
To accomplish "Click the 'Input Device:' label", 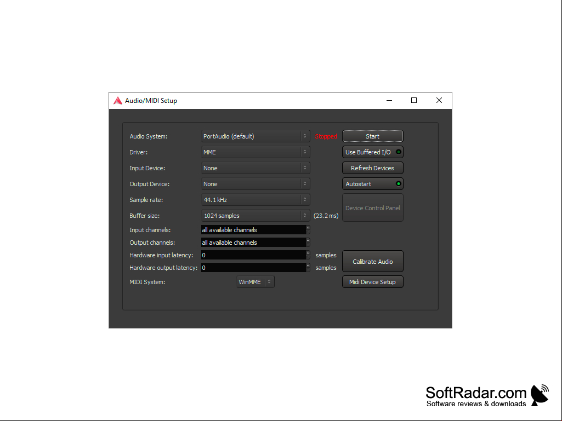I will point(147,168).
